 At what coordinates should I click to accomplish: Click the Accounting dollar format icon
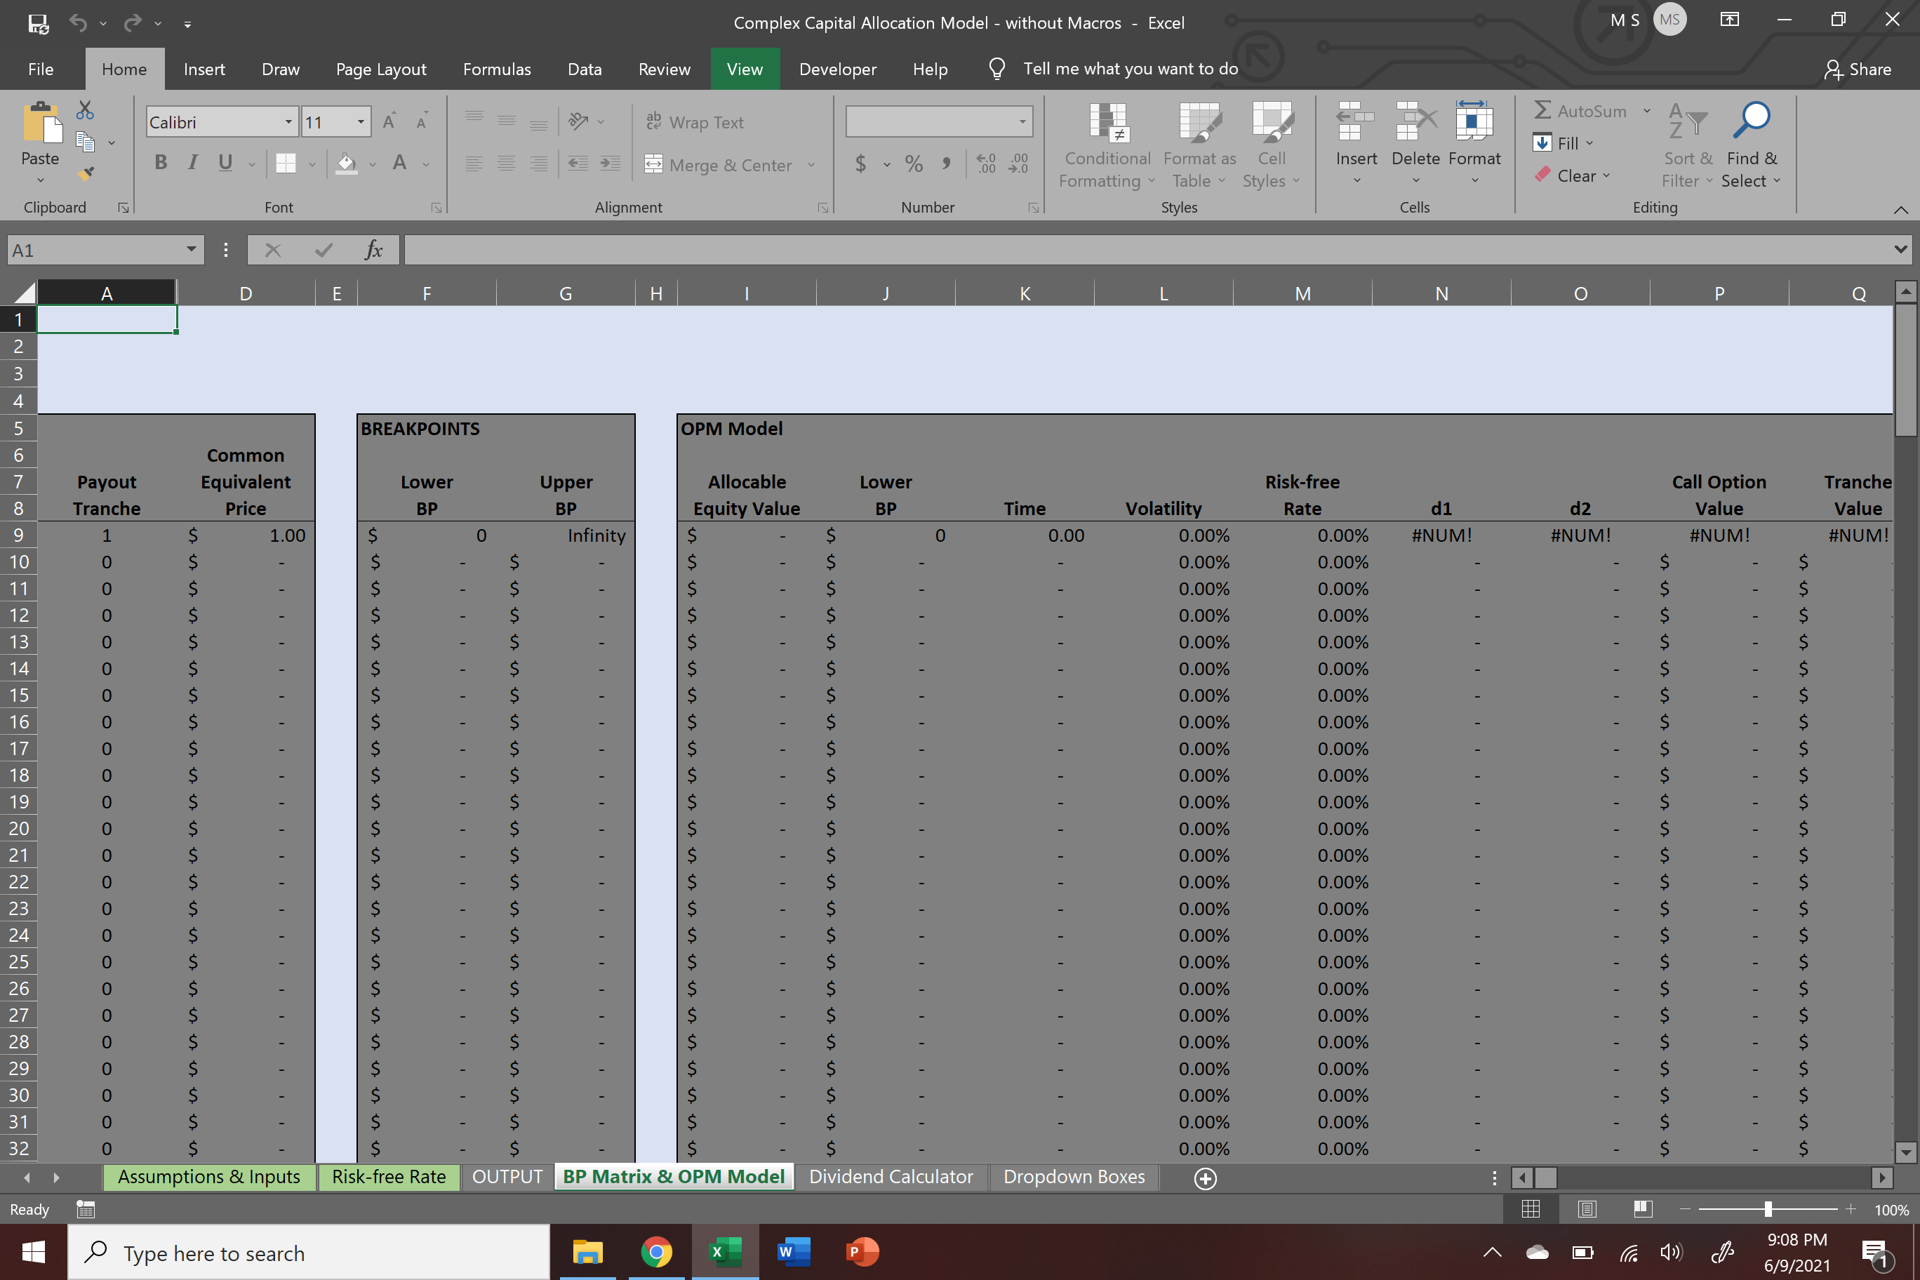(860, 164)
